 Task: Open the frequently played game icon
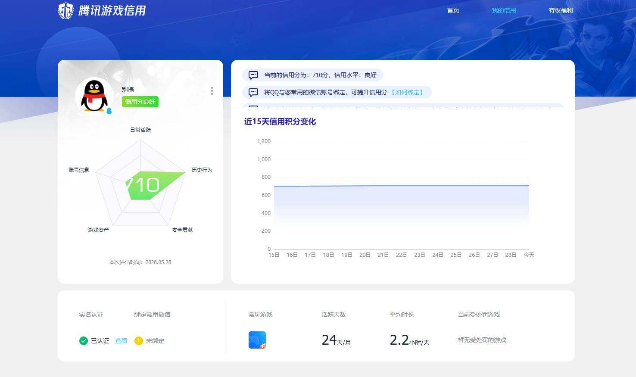pos(257,340)
